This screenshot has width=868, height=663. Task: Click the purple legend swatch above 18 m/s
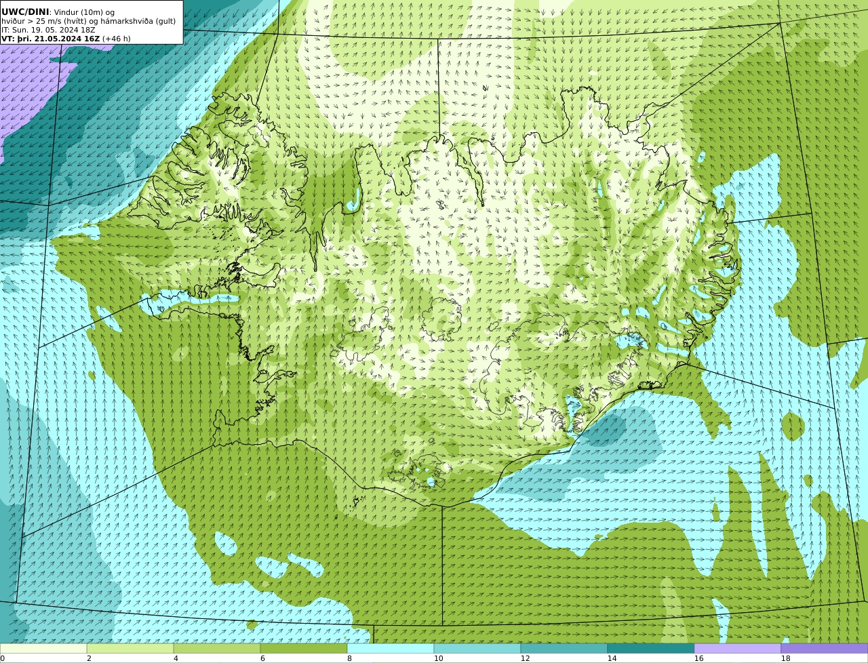[x=825, y=648]
